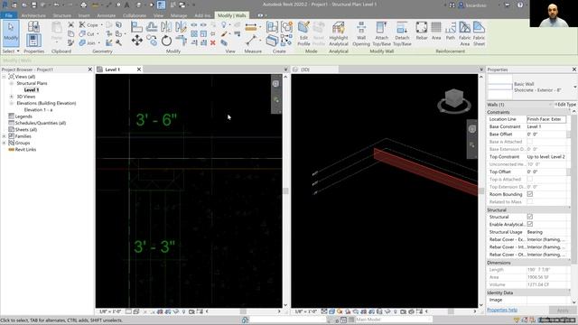Click the Edit Profile tool
This screenshot has height=325, width=578.
coord(303,33)
